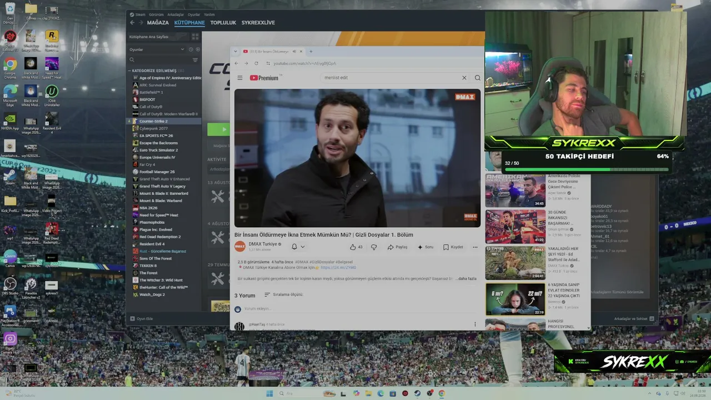Click Windows Start button on taskbar
Image resolution: width=711 pixels, height=400 pixels.
[x=269, y=393]
